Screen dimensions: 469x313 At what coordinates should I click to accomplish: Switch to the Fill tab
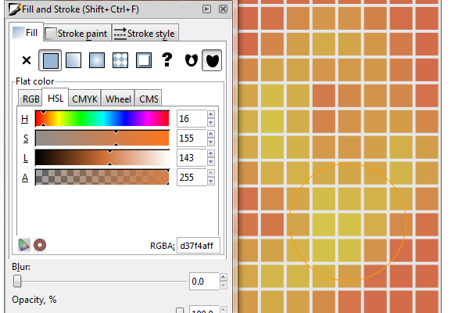click(x=26, y=32)
